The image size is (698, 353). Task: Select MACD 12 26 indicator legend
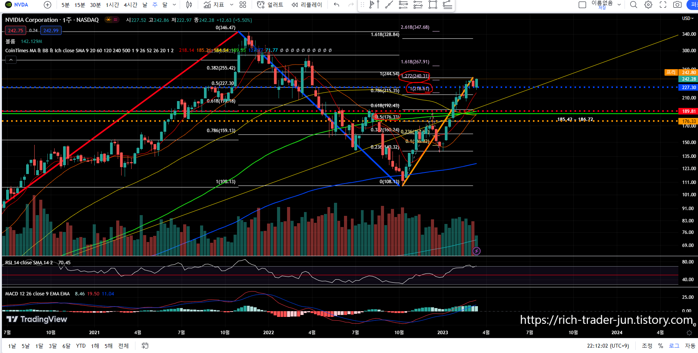tap(37, 294)
